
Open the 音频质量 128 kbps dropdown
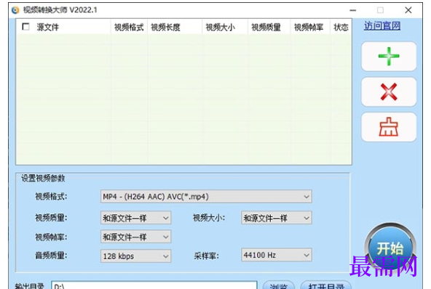136,256
